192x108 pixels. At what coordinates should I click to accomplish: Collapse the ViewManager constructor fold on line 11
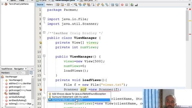[x=44, y=56]
